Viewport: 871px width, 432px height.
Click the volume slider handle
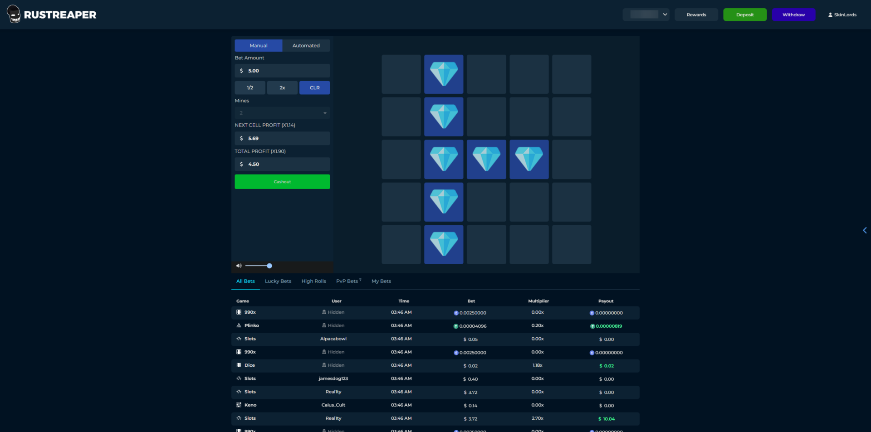pyautogui.click(x=269, y=266)
